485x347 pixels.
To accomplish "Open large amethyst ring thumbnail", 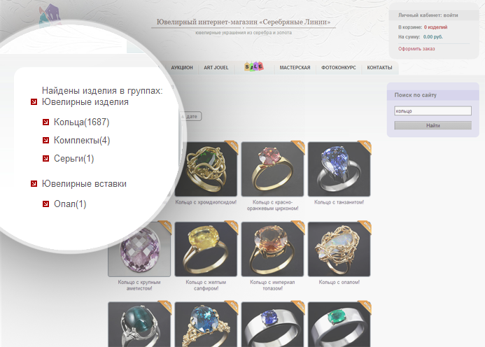I will [x=139, y=249].
